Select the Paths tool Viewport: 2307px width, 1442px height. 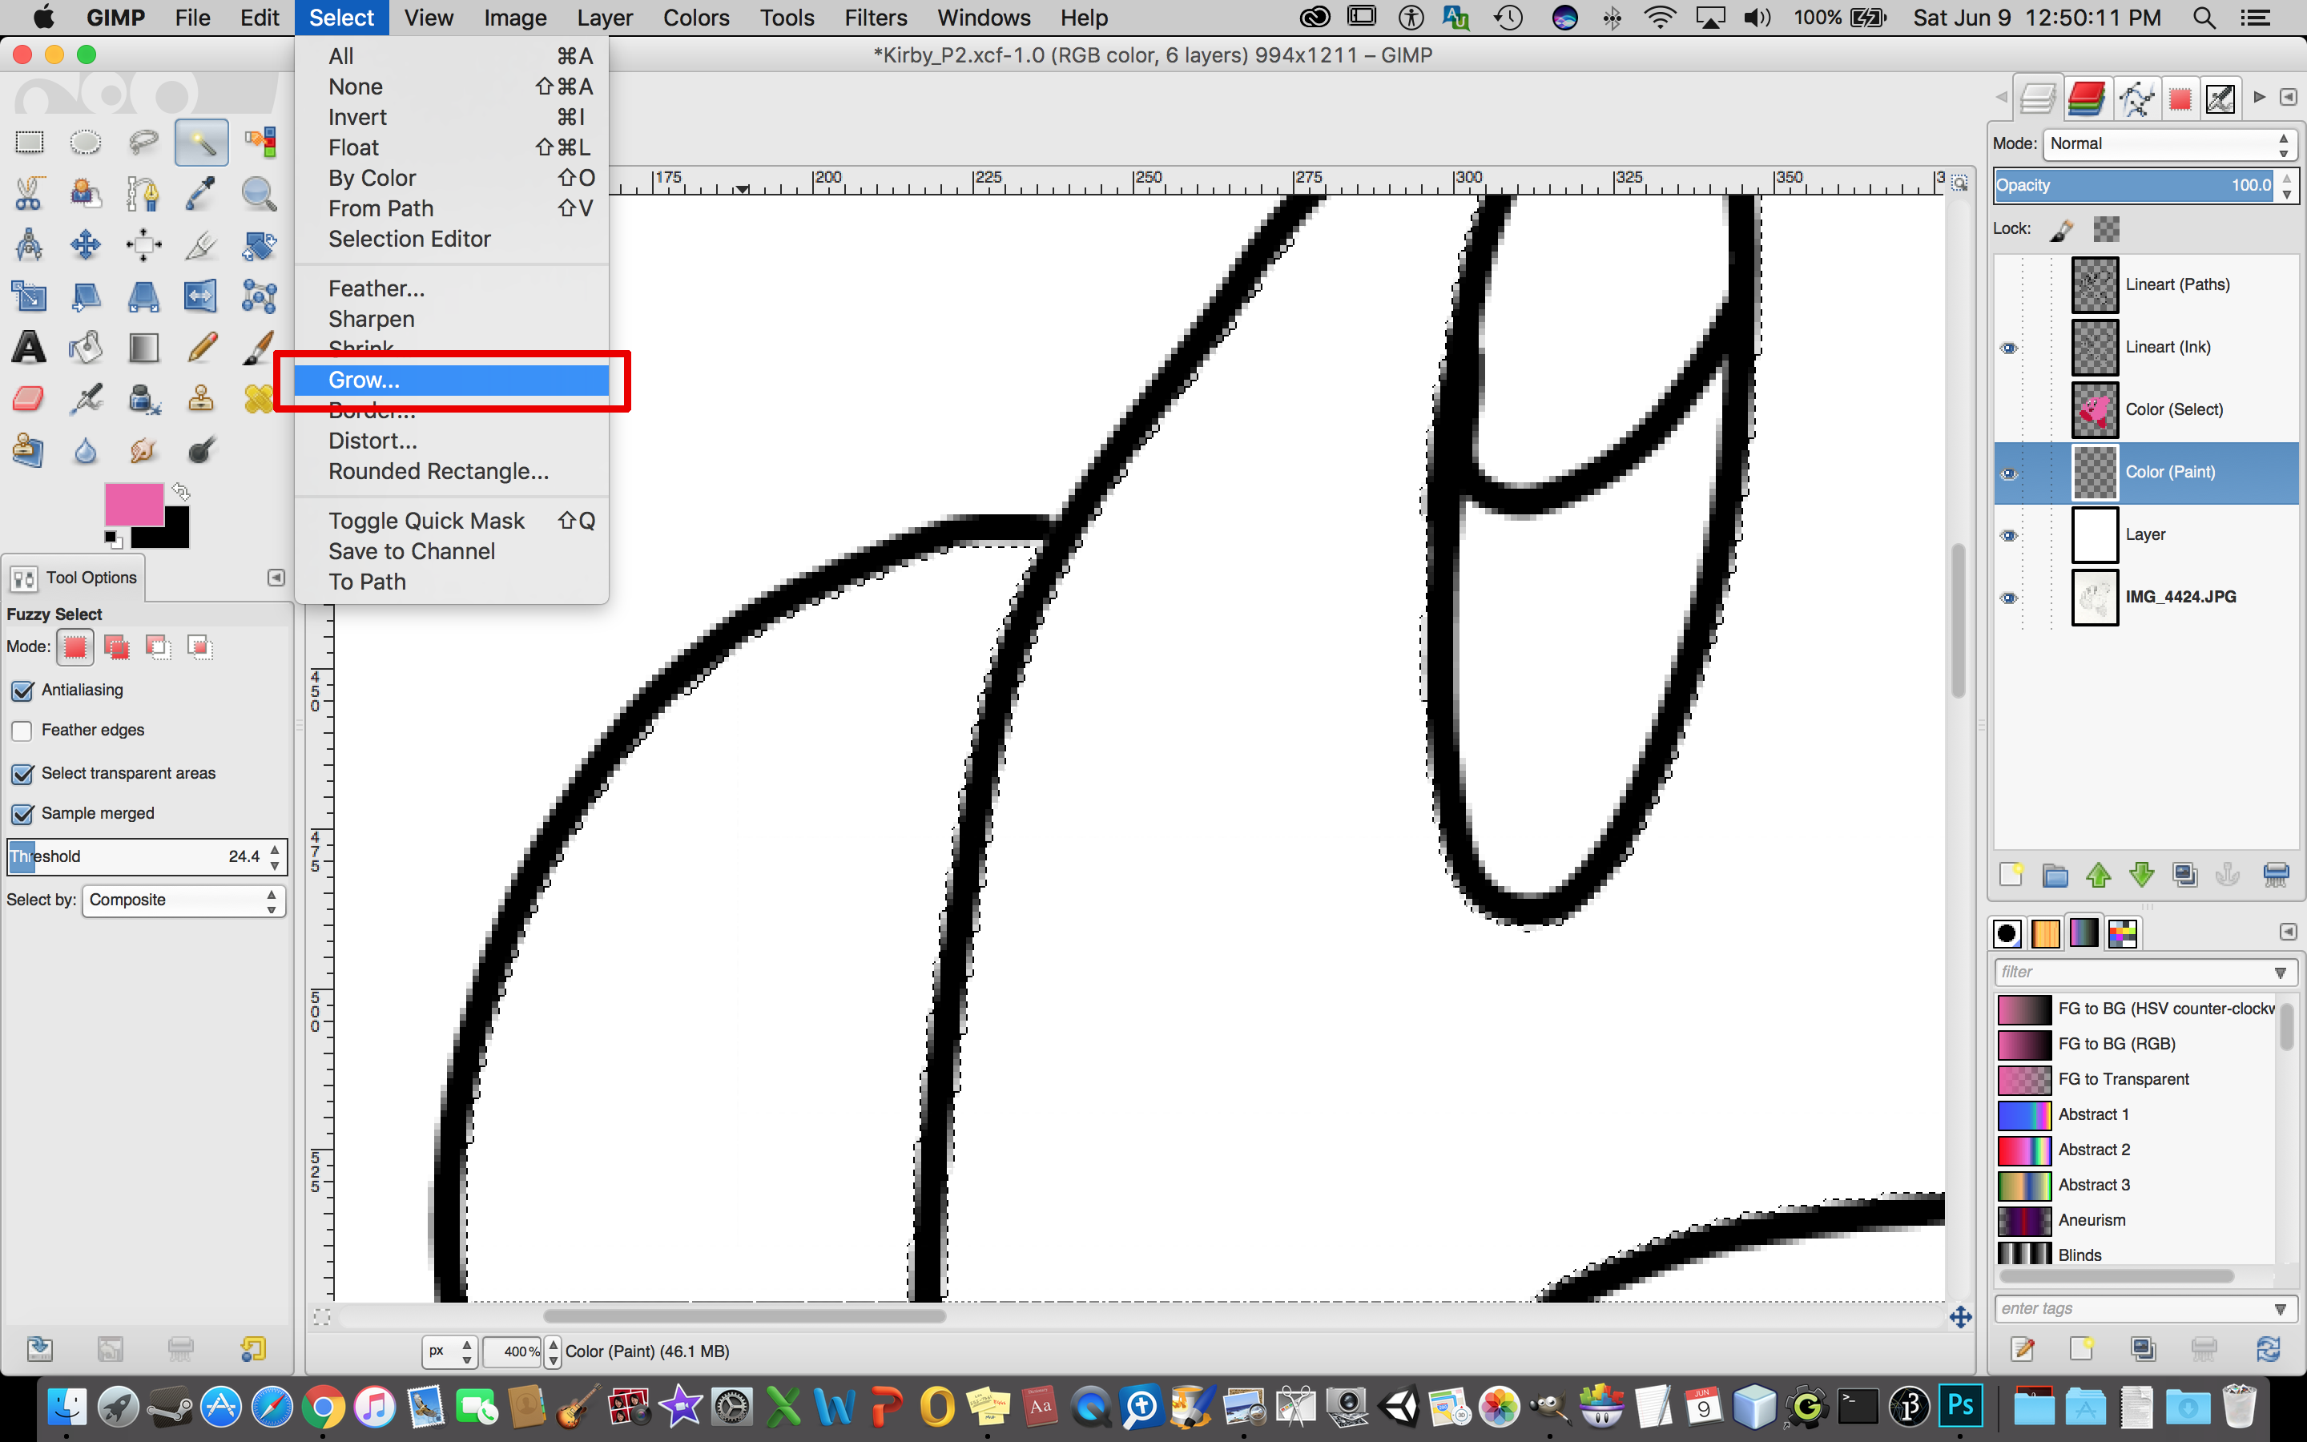click(143, 194)
